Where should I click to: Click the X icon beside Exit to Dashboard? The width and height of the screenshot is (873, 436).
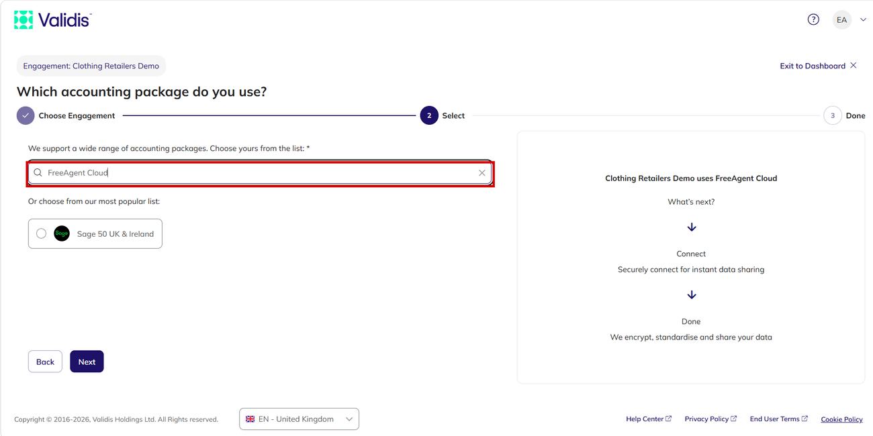tap(854, 66)
